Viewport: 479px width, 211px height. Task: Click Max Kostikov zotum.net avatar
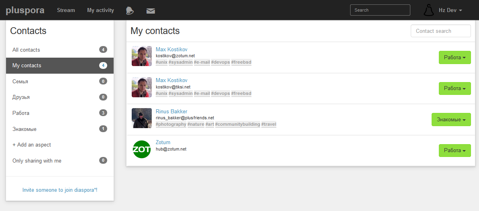pyautogui.click(x=142, y=56)
